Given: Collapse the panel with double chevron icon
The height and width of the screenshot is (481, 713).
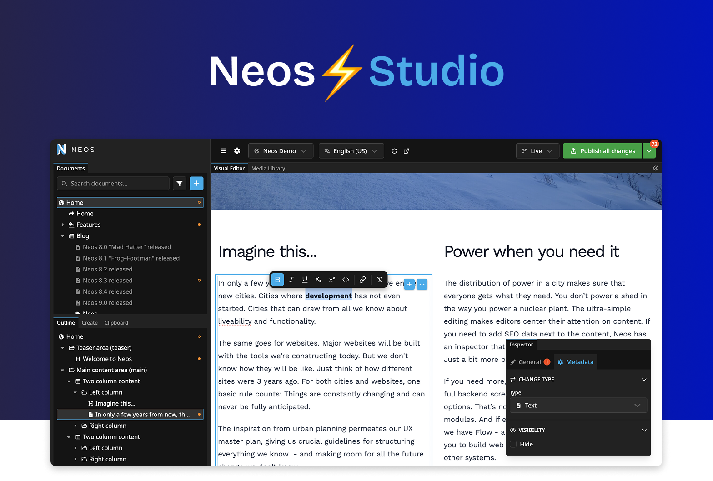Looking at the screenshot, I should click(655, 168).
